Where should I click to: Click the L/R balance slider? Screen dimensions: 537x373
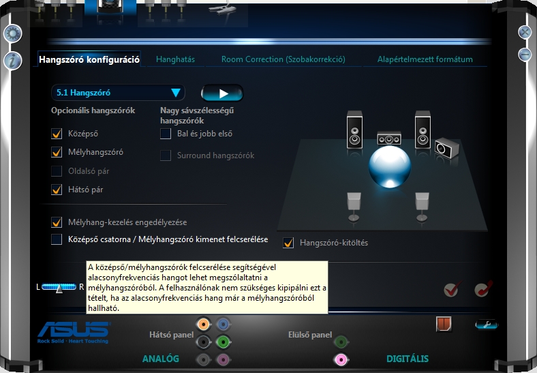click(x=59, y=287)
